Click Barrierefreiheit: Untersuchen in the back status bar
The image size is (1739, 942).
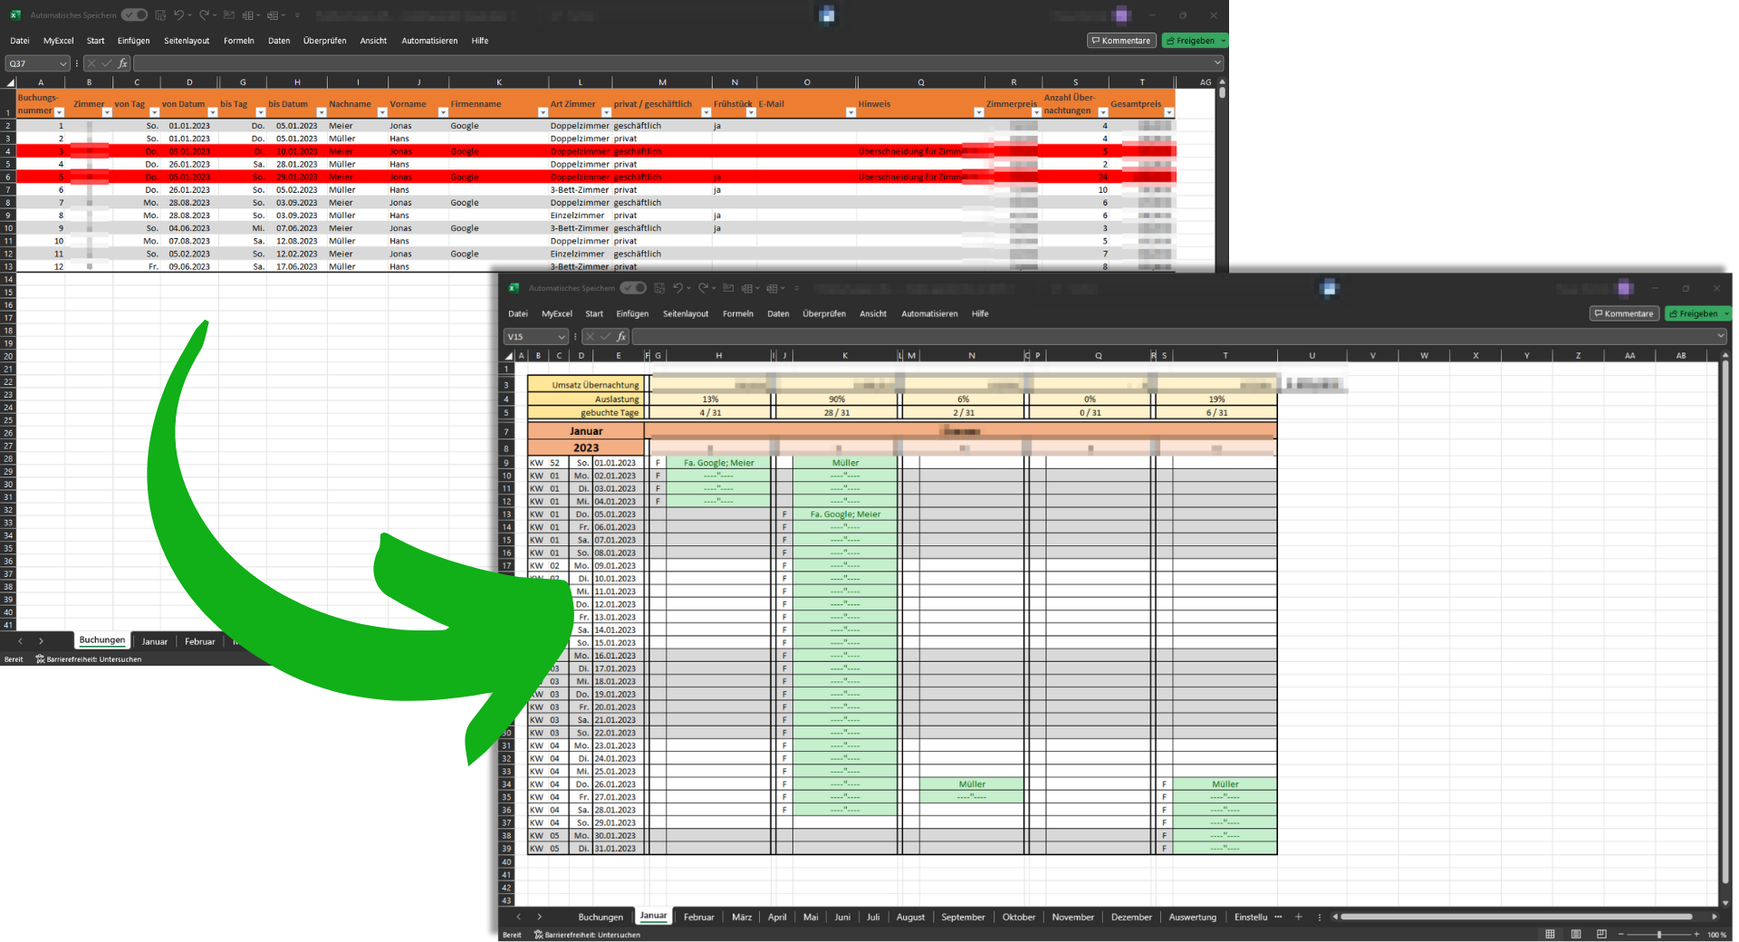click(x=89, y=659)
